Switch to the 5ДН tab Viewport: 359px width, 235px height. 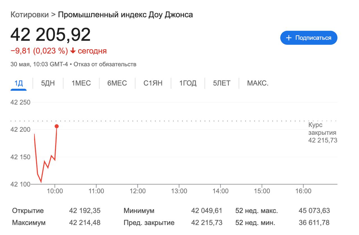click(x=48, y=83)
